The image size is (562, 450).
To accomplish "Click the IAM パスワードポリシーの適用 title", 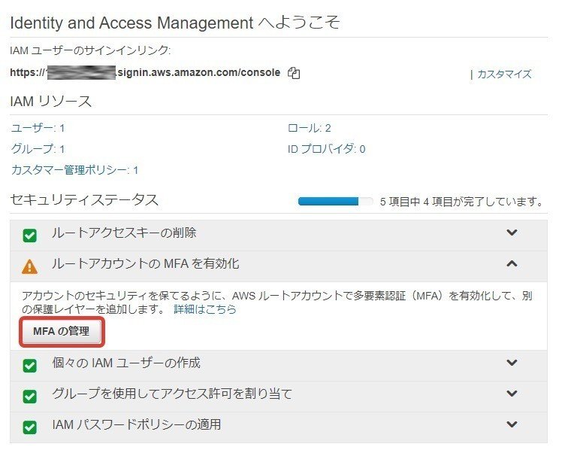I will (x=137, y=424).
